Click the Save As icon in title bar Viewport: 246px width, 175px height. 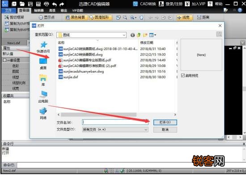pos(38,4)
